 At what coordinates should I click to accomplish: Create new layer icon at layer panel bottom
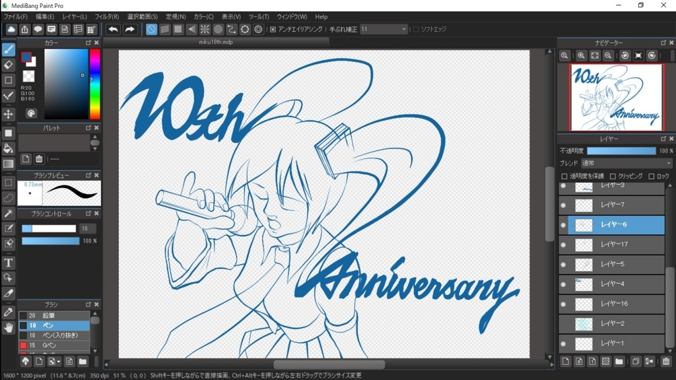[x=566, y=362]
